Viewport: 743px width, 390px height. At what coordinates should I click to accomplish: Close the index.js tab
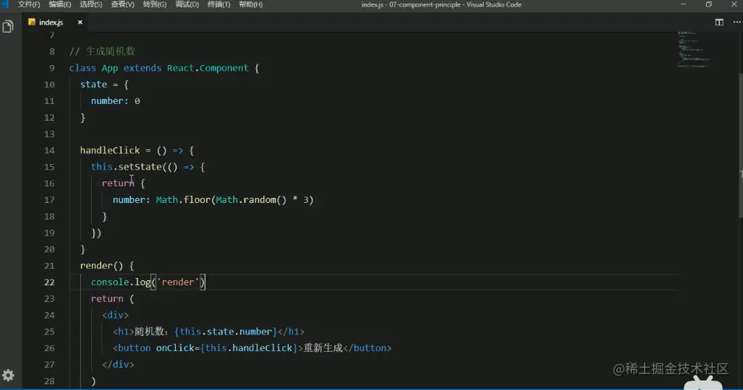pyautogui.click(x=80, y=22)
